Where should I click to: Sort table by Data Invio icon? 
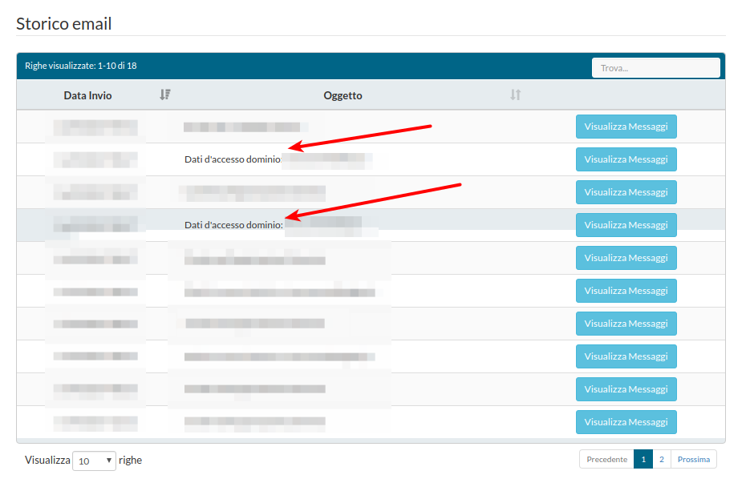click(165, 95)
